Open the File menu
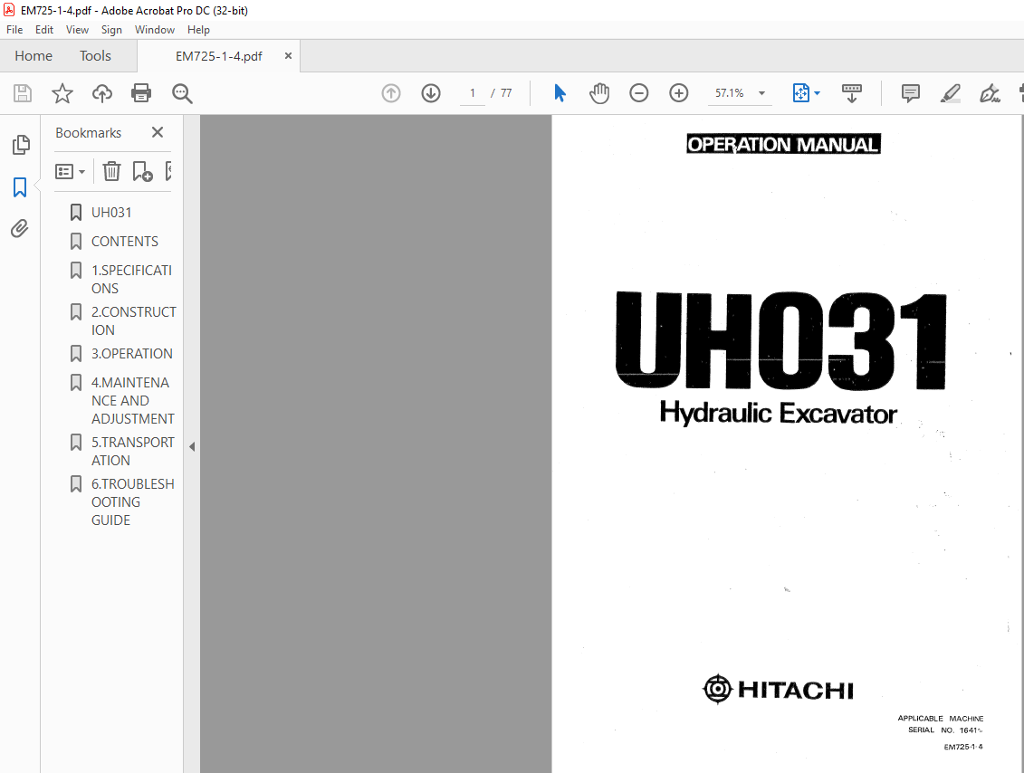Viewport: 1024px width, 773px height. (14, 29)
